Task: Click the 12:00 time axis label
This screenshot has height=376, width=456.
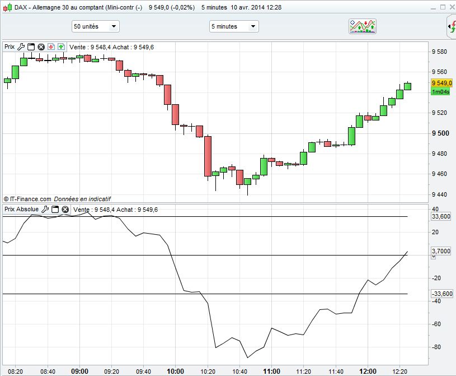Action: [x=368, y=372]
